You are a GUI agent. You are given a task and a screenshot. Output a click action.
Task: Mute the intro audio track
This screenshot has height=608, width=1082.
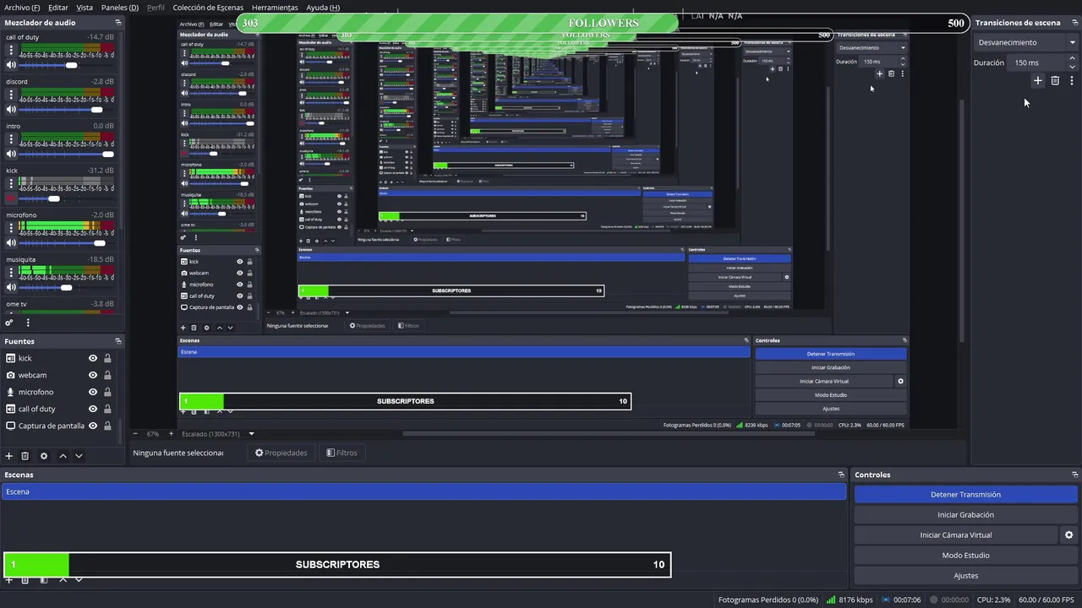pyautogui.click(x=11, y=154)
